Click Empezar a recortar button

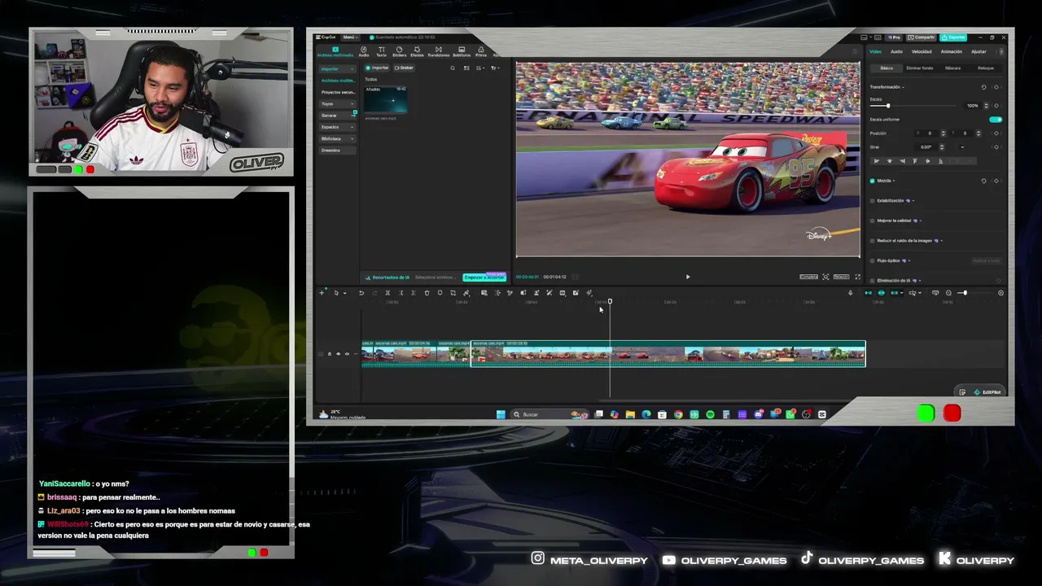pos(484,278)
